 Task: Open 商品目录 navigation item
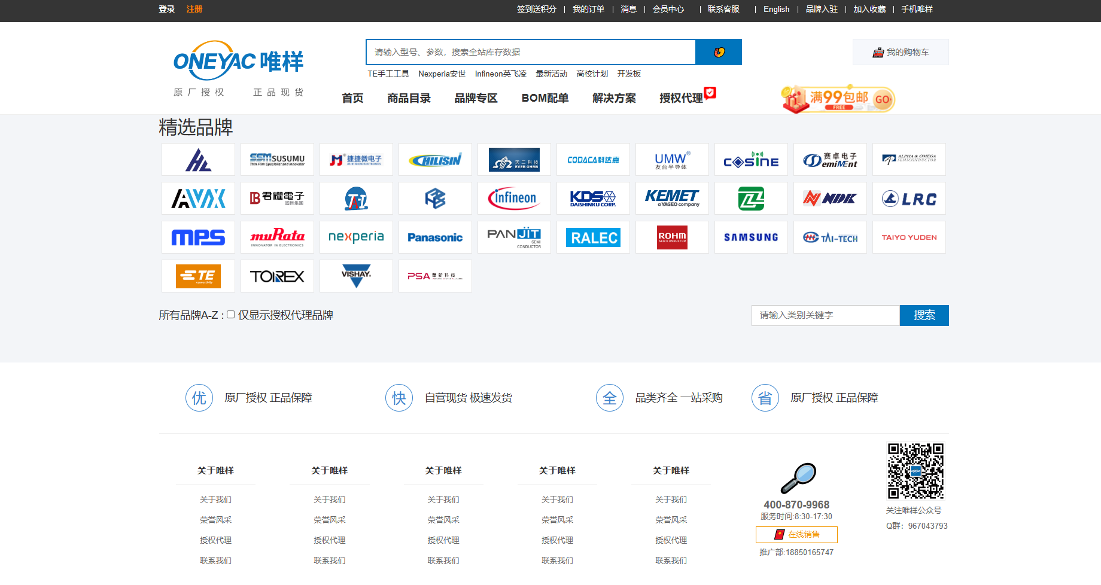click(409, 98)
